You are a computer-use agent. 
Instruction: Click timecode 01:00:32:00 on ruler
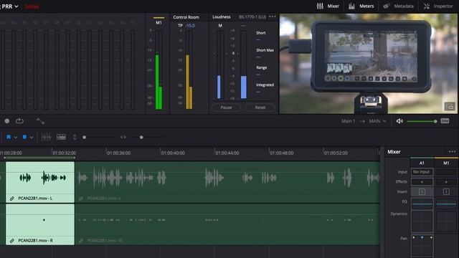pyautogui.click(x=65, y=153)
